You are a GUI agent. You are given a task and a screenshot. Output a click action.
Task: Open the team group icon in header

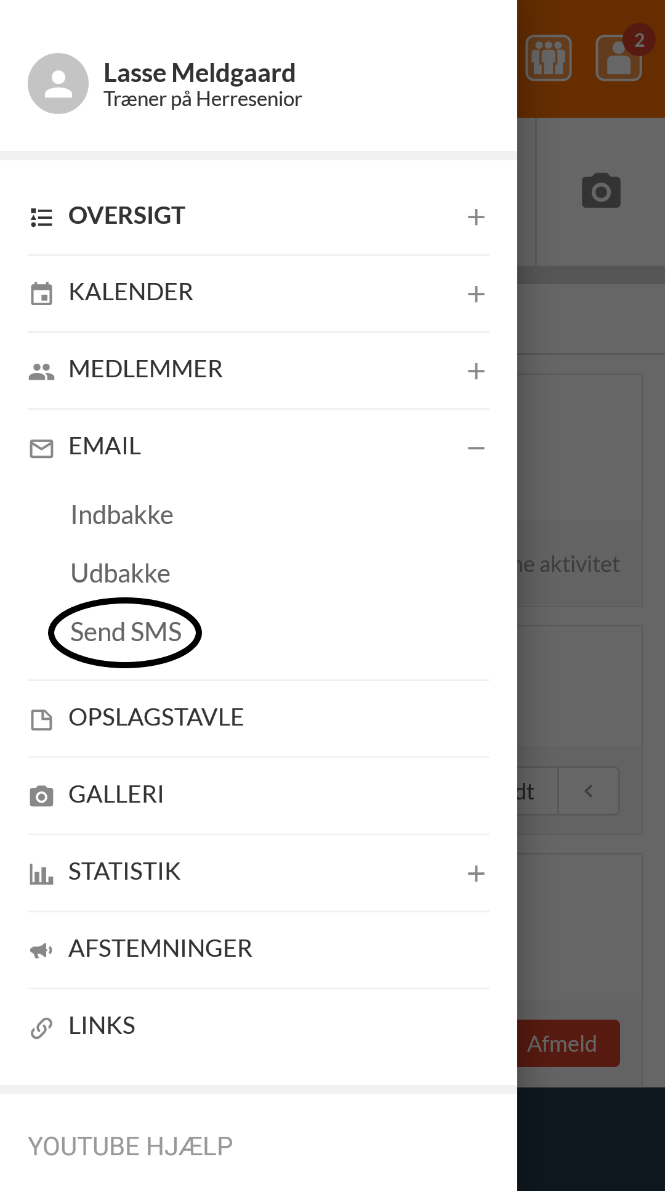pyautogui.click(x=548, y=58)
